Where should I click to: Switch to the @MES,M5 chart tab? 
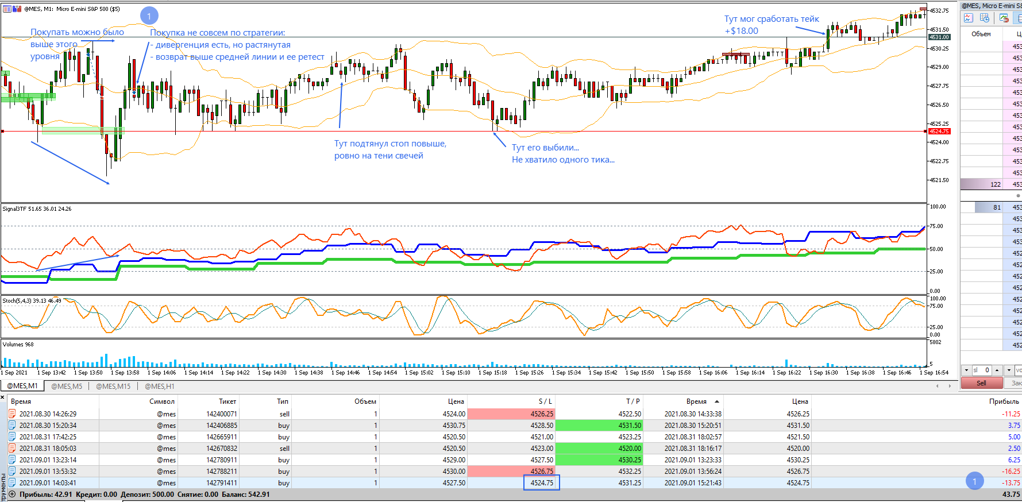pyautogui.click(x=67, y=386)
